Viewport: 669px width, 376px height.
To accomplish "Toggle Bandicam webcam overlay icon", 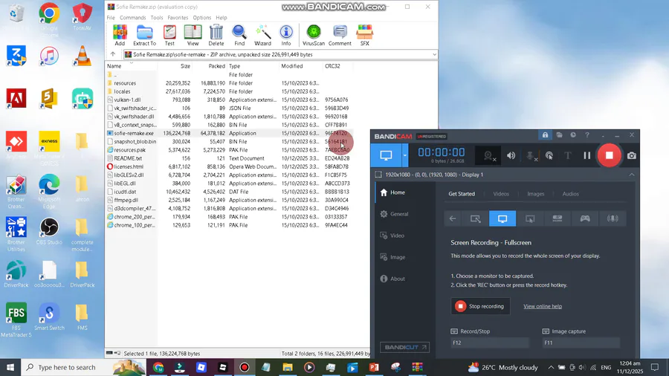I will [489, 155].
